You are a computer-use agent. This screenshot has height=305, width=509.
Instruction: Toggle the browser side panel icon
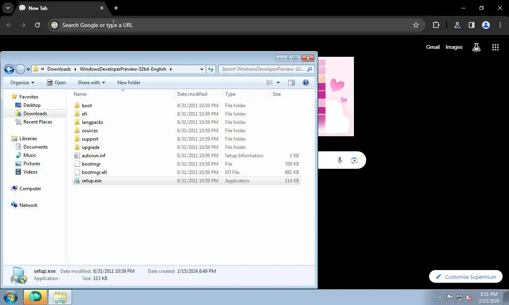(471, 25)
